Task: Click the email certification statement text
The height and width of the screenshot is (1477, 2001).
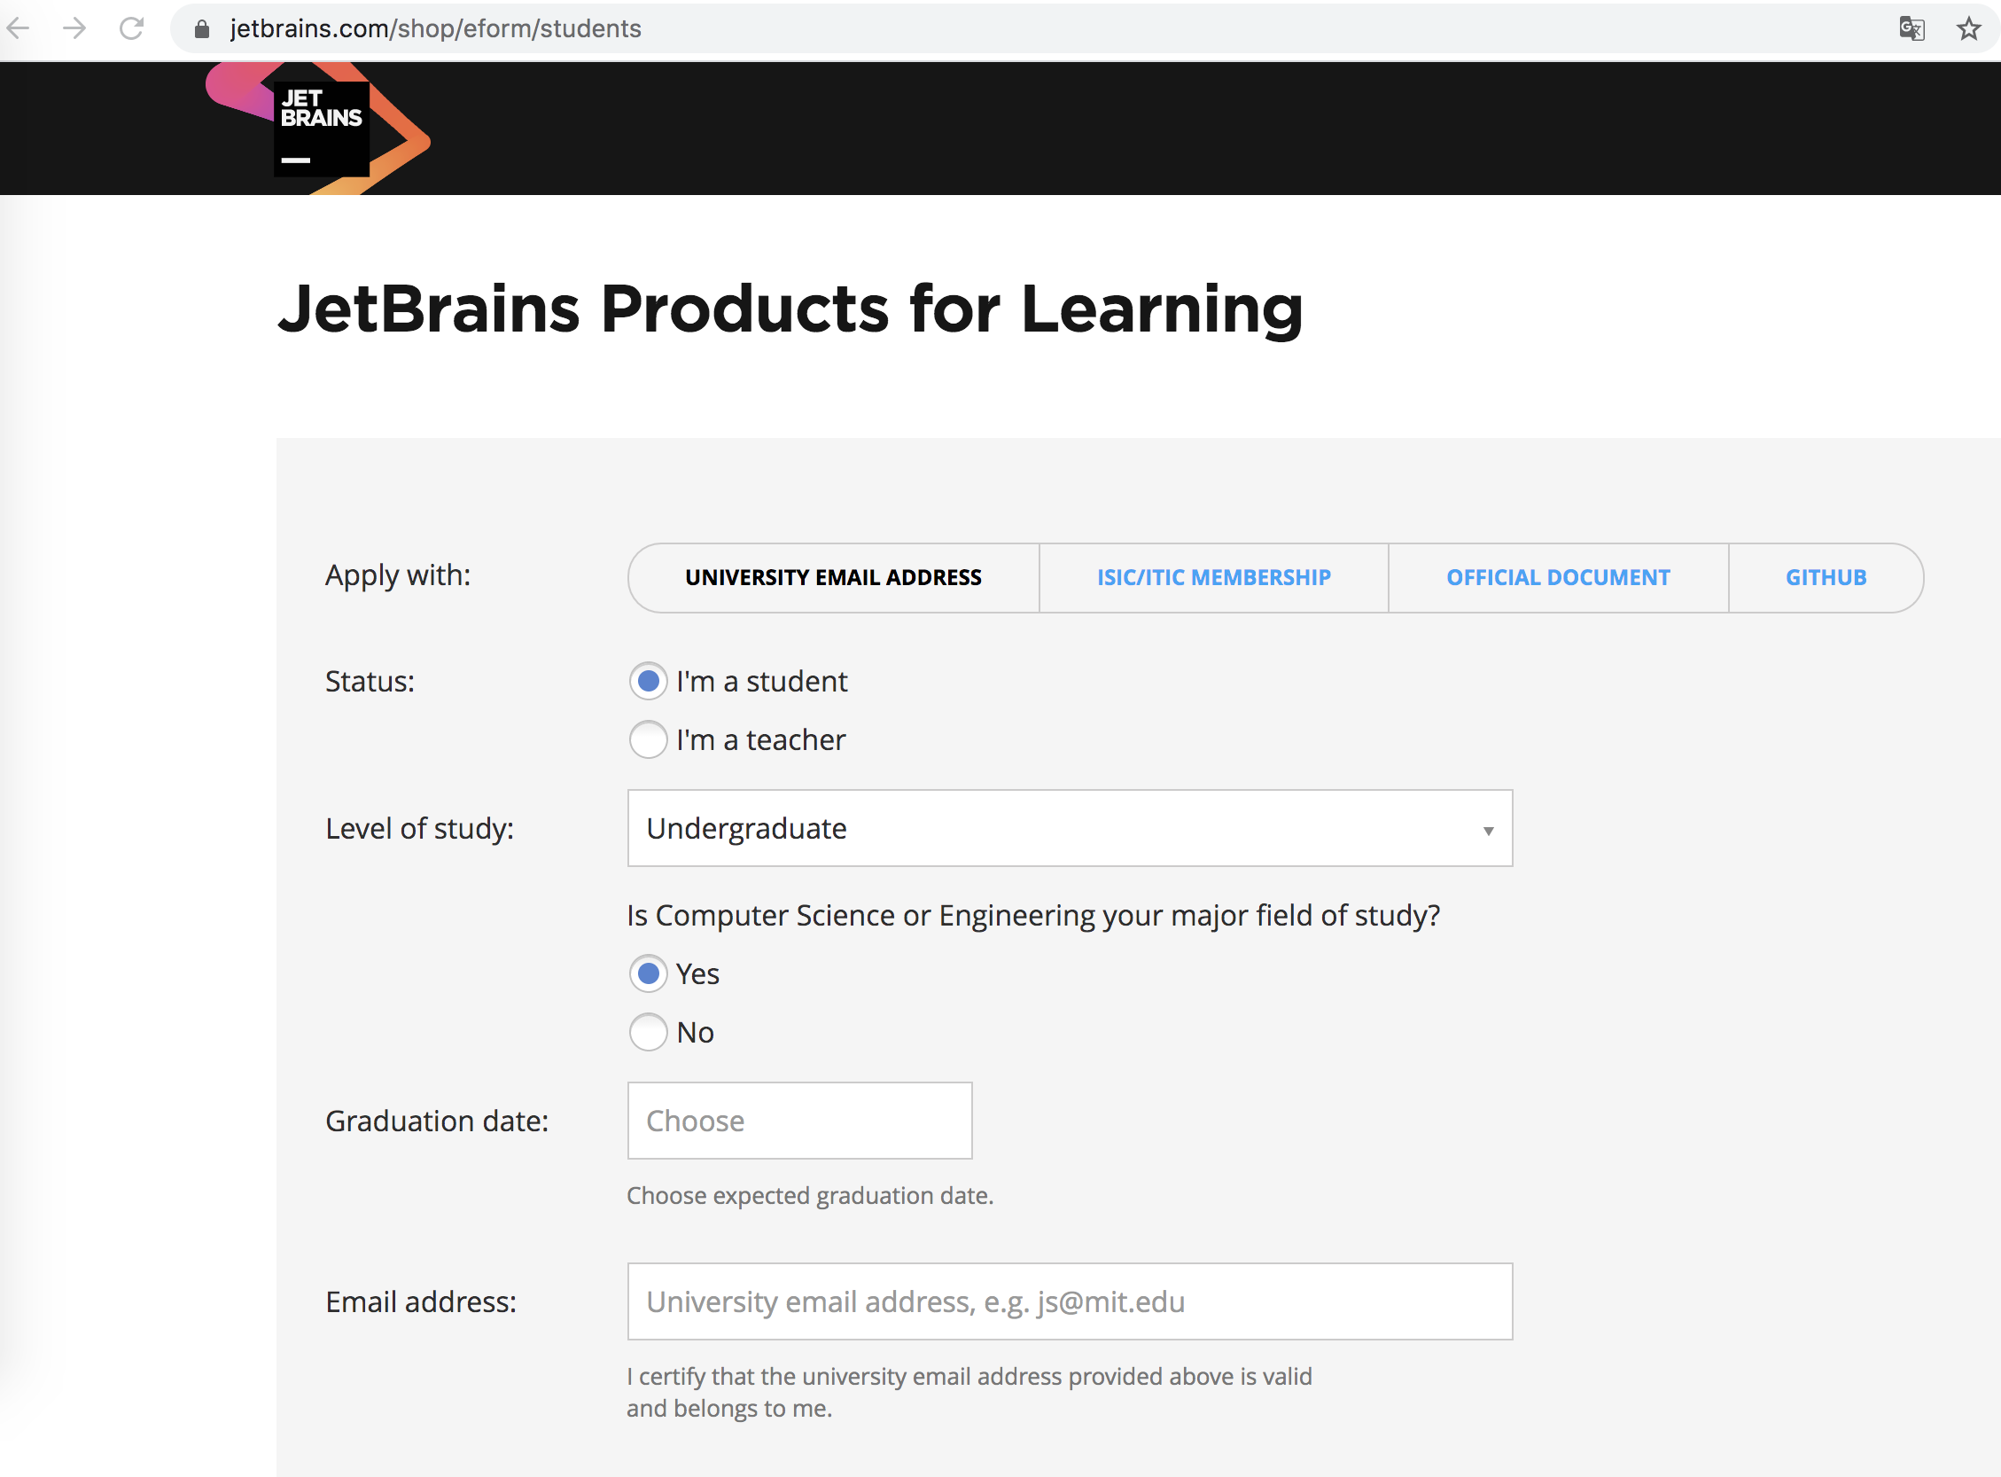Action: point(969,1392)
